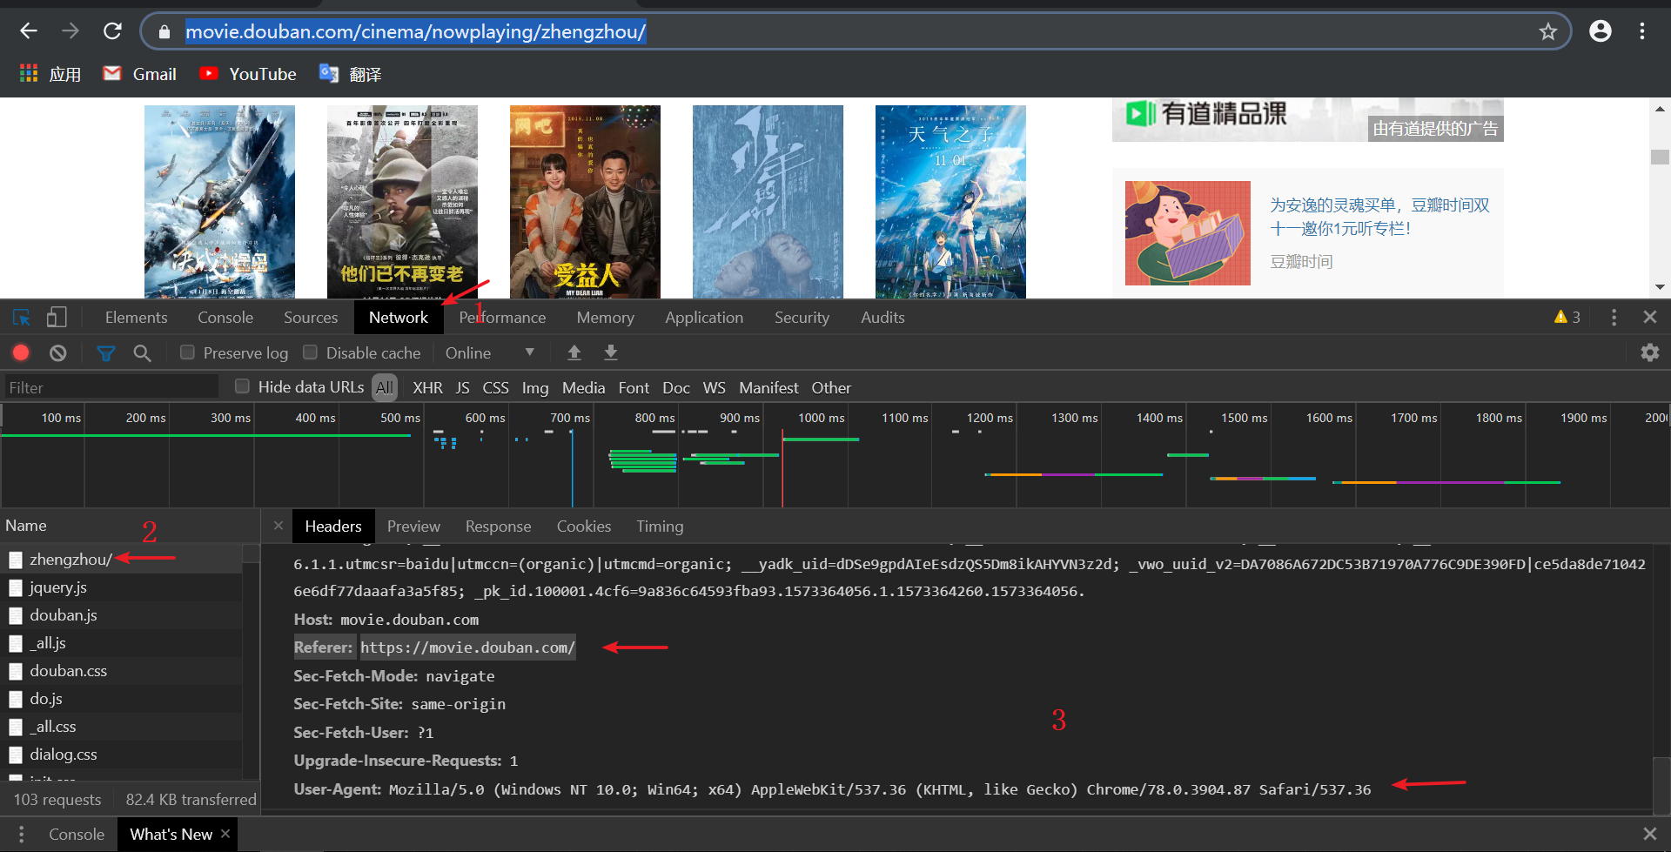
Task: Open network search magnifier
Action: (142, 352)
